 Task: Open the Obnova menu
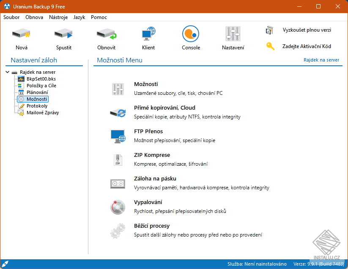pos(34,17)
